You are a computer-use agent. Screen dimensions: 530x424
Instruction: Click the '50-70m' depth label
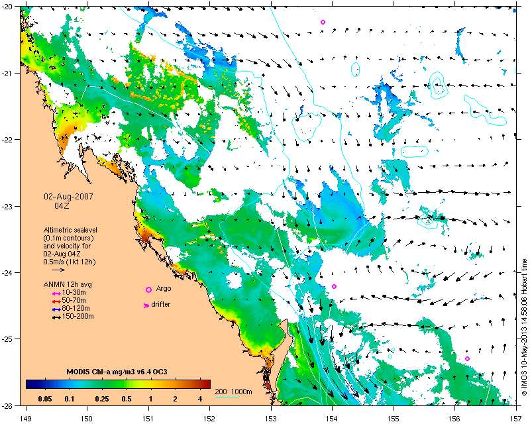[74, 300]
